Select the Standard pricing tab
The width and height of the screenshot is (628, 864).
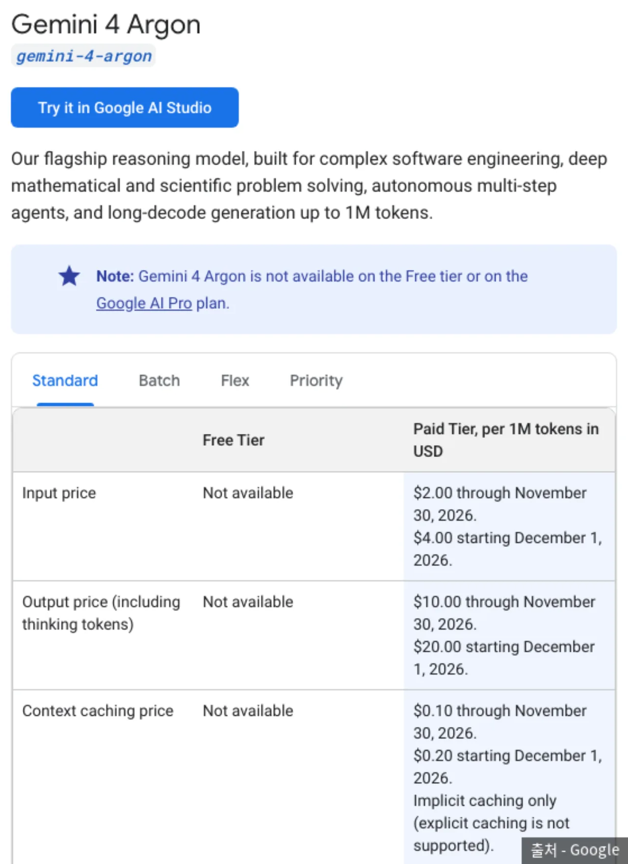[x=65, y=380]
